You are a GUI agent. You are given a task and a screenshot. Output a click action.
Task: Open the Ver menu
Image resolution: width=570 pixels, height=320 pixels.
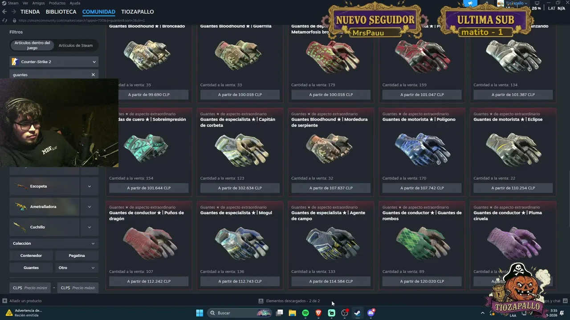25,3
